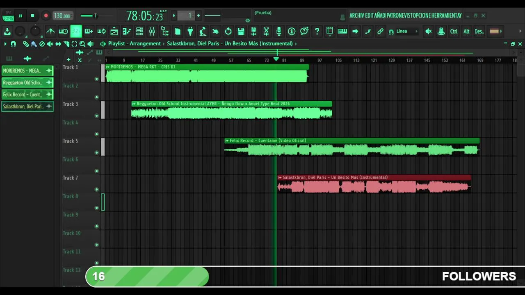
Task: Open the plugin picker plug icon
Action: 190,31
